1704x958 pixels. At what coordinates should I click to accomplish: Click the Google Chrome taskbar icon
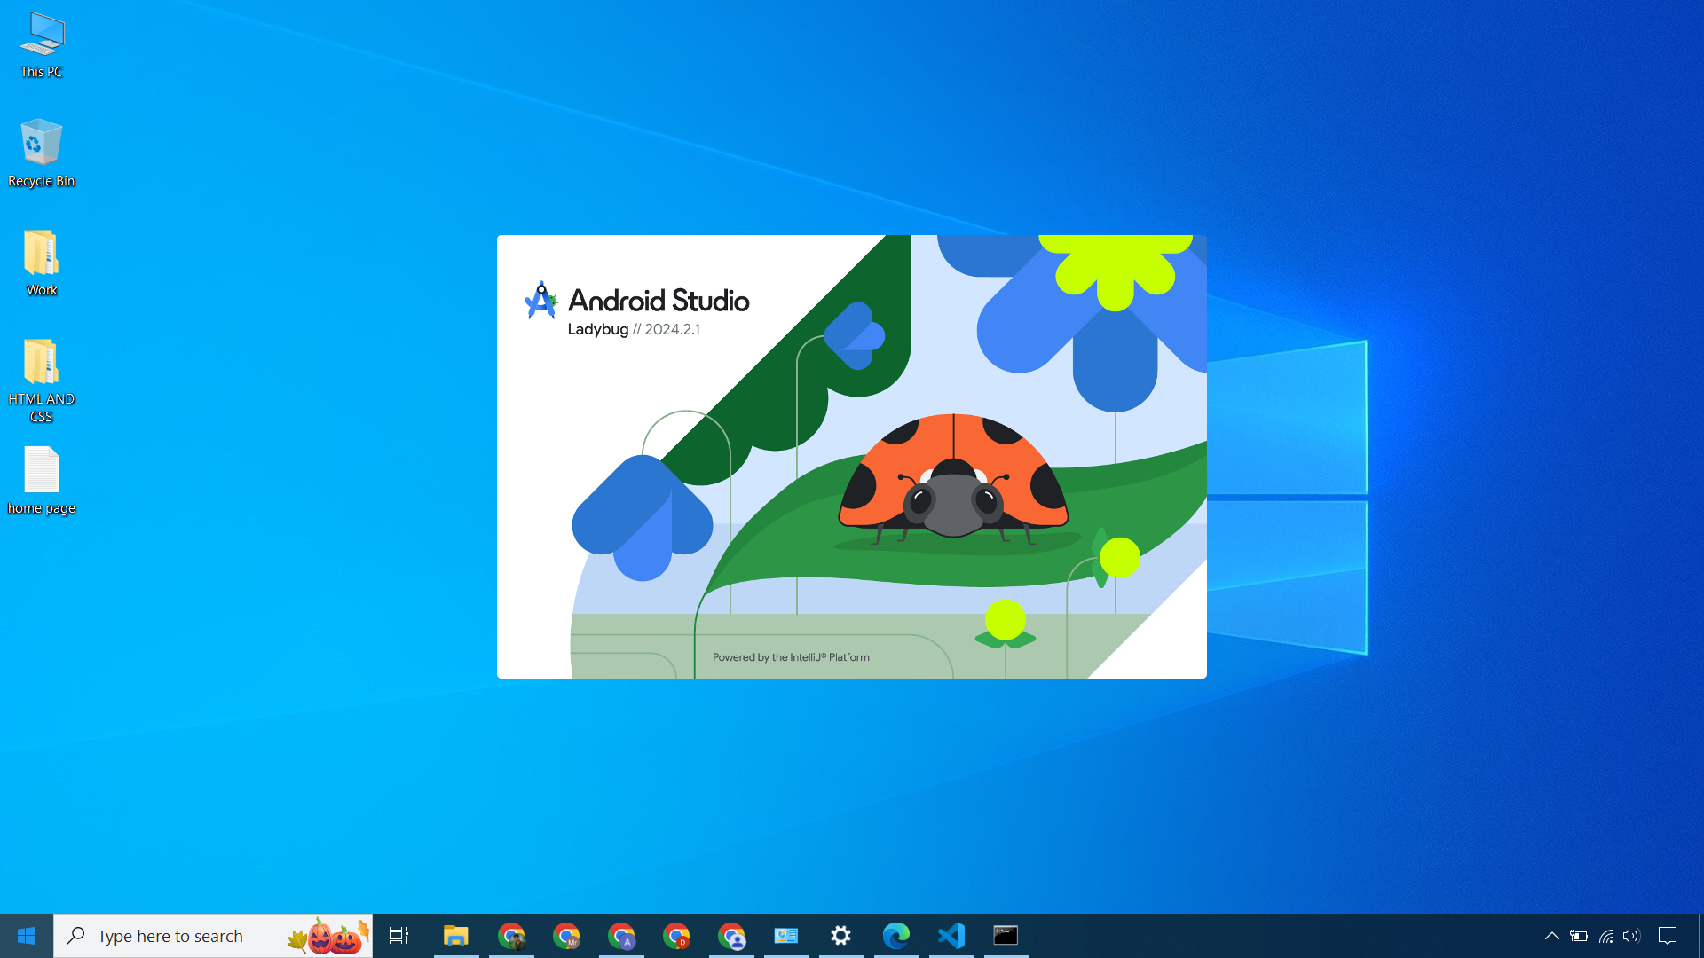(x=511, y=935)
